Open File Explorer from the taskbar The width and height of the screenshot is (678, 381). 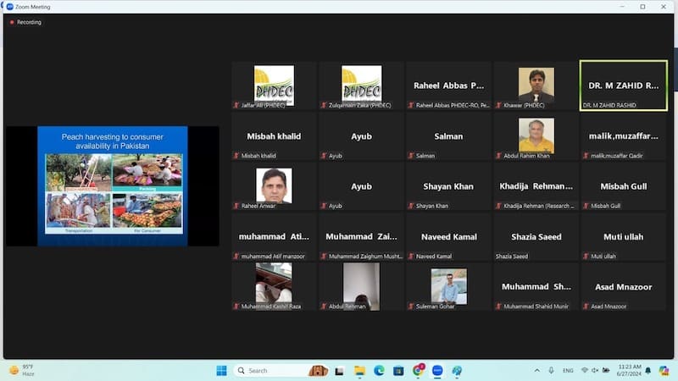(x=359, y=371)
